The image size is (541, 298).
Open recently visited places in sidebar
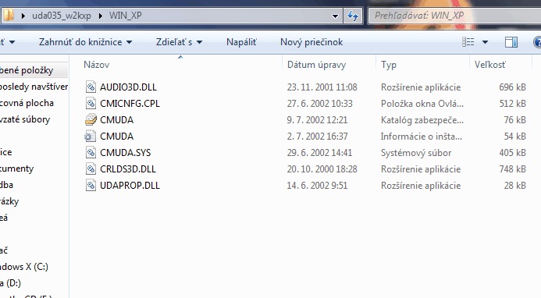pyautogui.click(x=34, y=87)
